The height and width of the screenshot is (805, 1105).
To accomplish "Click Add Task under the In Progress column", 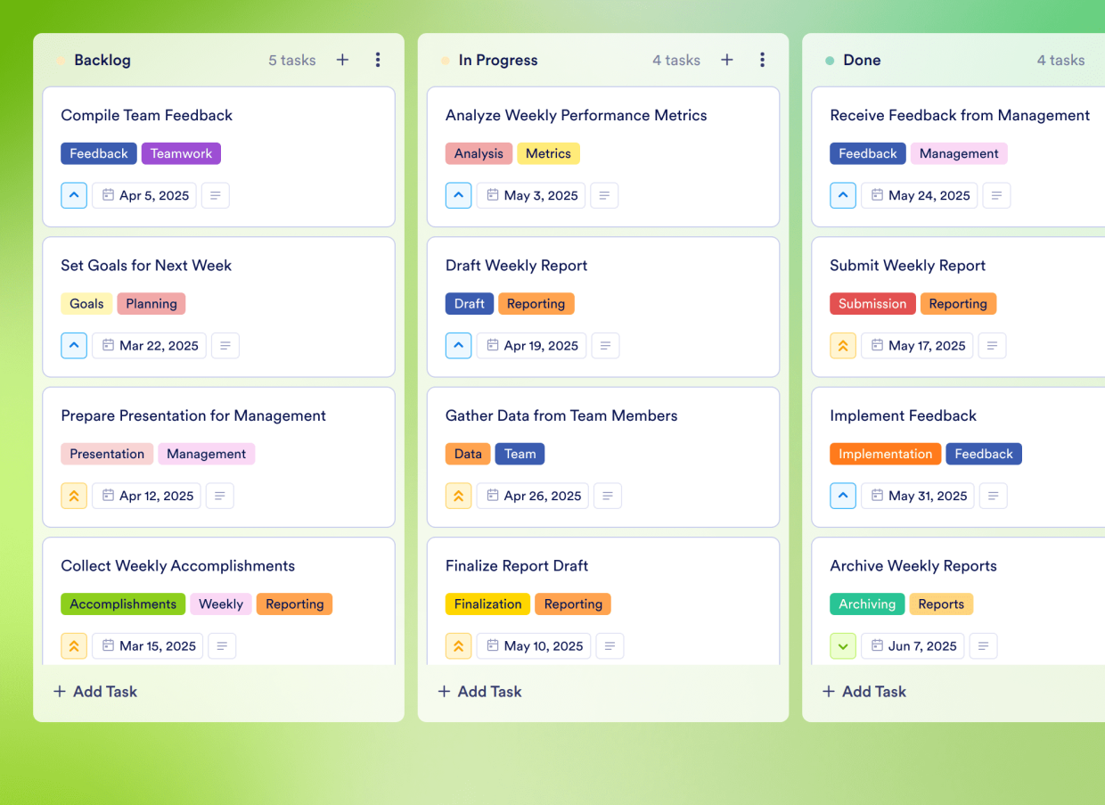I will click(479, 691).
